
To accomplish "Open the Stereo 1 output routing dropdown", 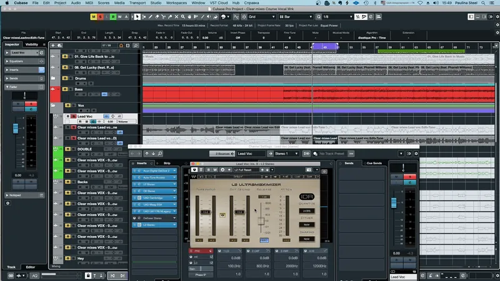I will click(x=286, y=154).
